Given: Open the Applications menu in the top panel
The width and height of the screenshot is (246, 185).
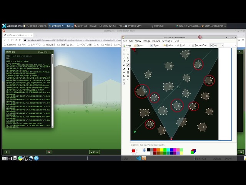Looking at the screenshot, I should click(12, 26).
